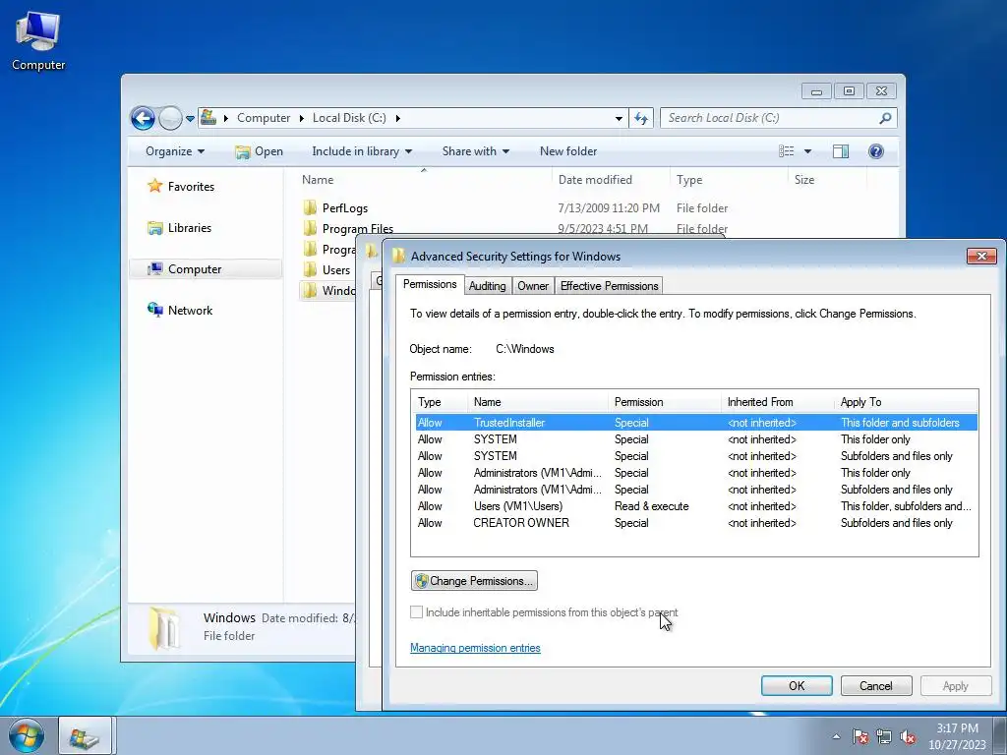Image resolution: width=1007 pixels, height=755 pixels.
Task: Click Cancel in Advanced Security Settings
Action: [x=876, y=685]
